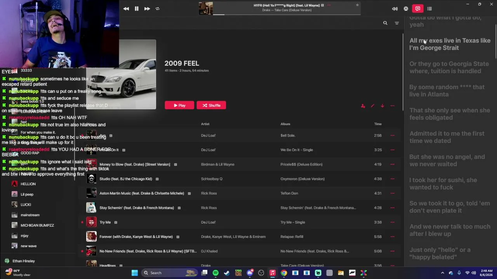
Task: Open the new wave playlist in the sidebar
Action: point(28,246)
